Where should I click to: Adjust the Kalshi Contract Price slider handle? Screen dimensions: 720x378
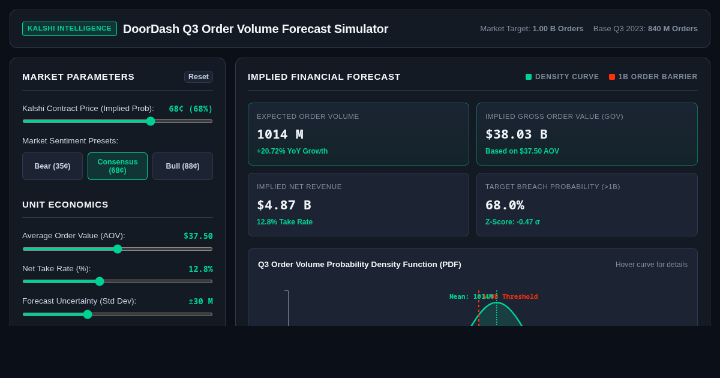pos(151,121)
